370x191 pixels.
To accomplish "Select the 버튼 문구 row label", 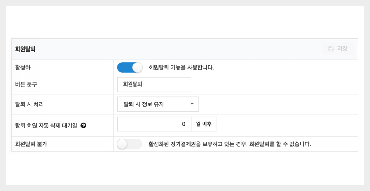I will [26, 85].
